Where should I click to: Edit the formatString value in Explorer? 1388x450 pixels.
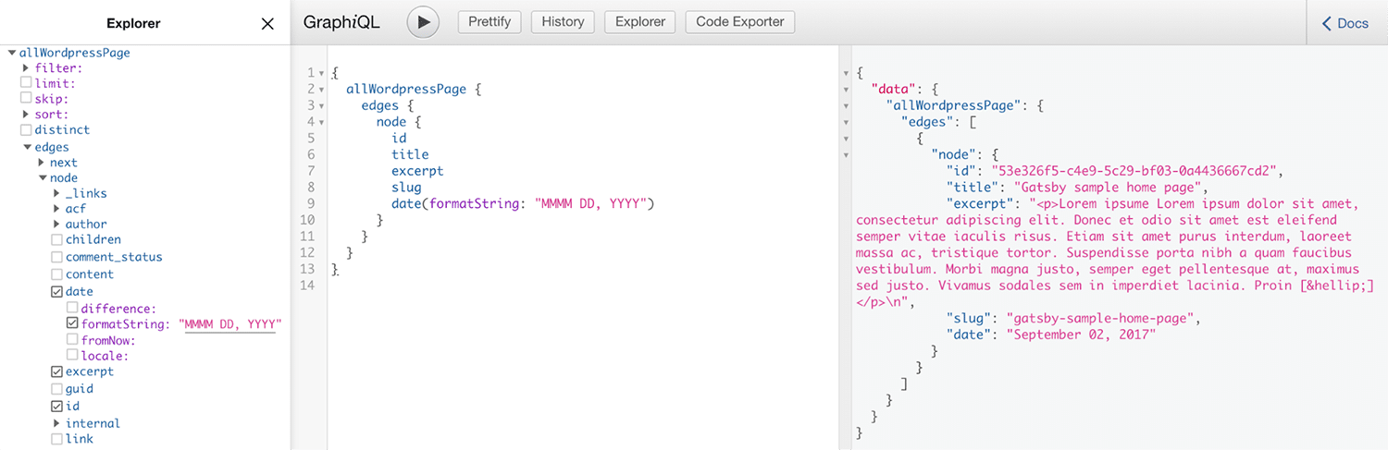point(229,324)
